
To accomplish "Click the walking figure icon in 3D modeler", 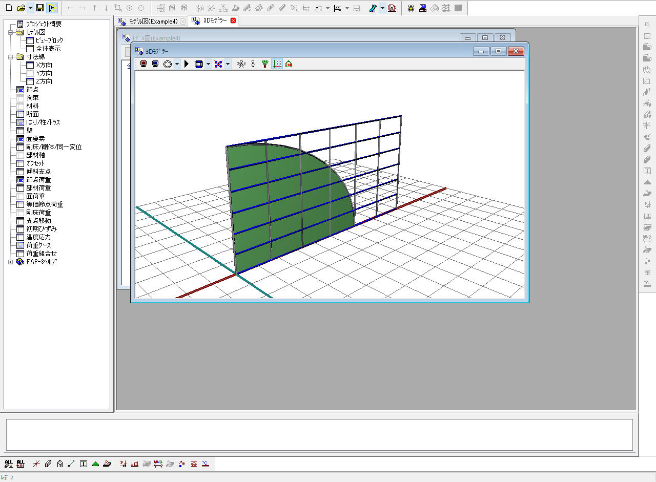I will [x=241, y=64].
